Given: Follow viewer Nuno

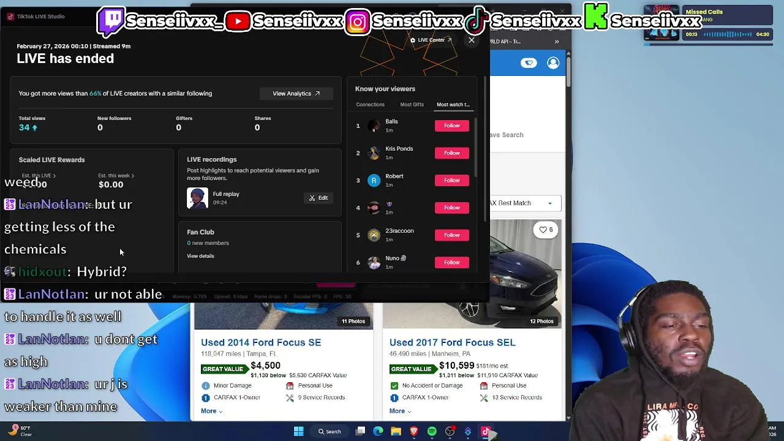Looking at the screenshot, I should (x=452, y=262).
